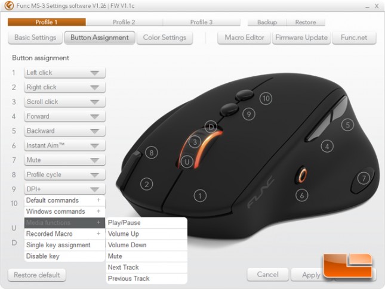Visit Func.net link button
385x289 pixels.
[354, 38]
